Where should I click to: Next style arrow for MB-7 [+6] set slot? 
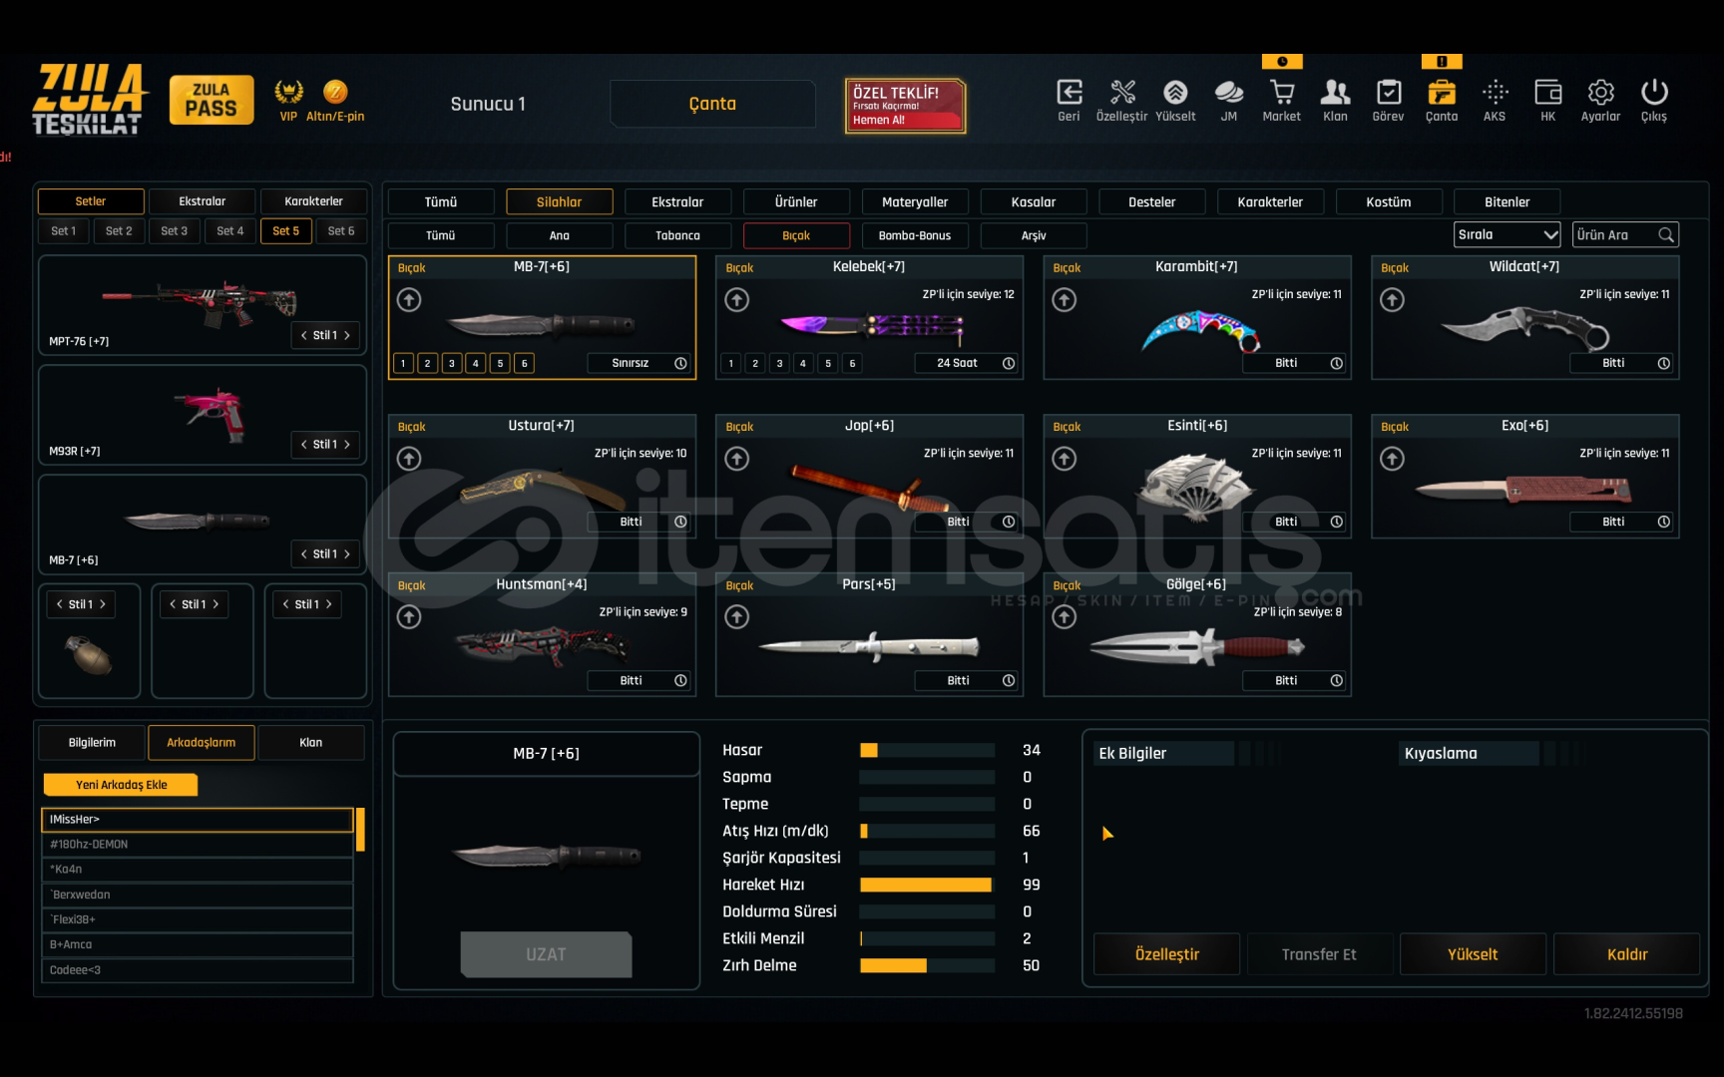(x=347, y=554)
